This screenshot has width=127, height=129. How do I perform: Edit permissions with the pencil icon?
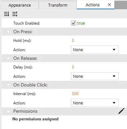click(121, 111)
